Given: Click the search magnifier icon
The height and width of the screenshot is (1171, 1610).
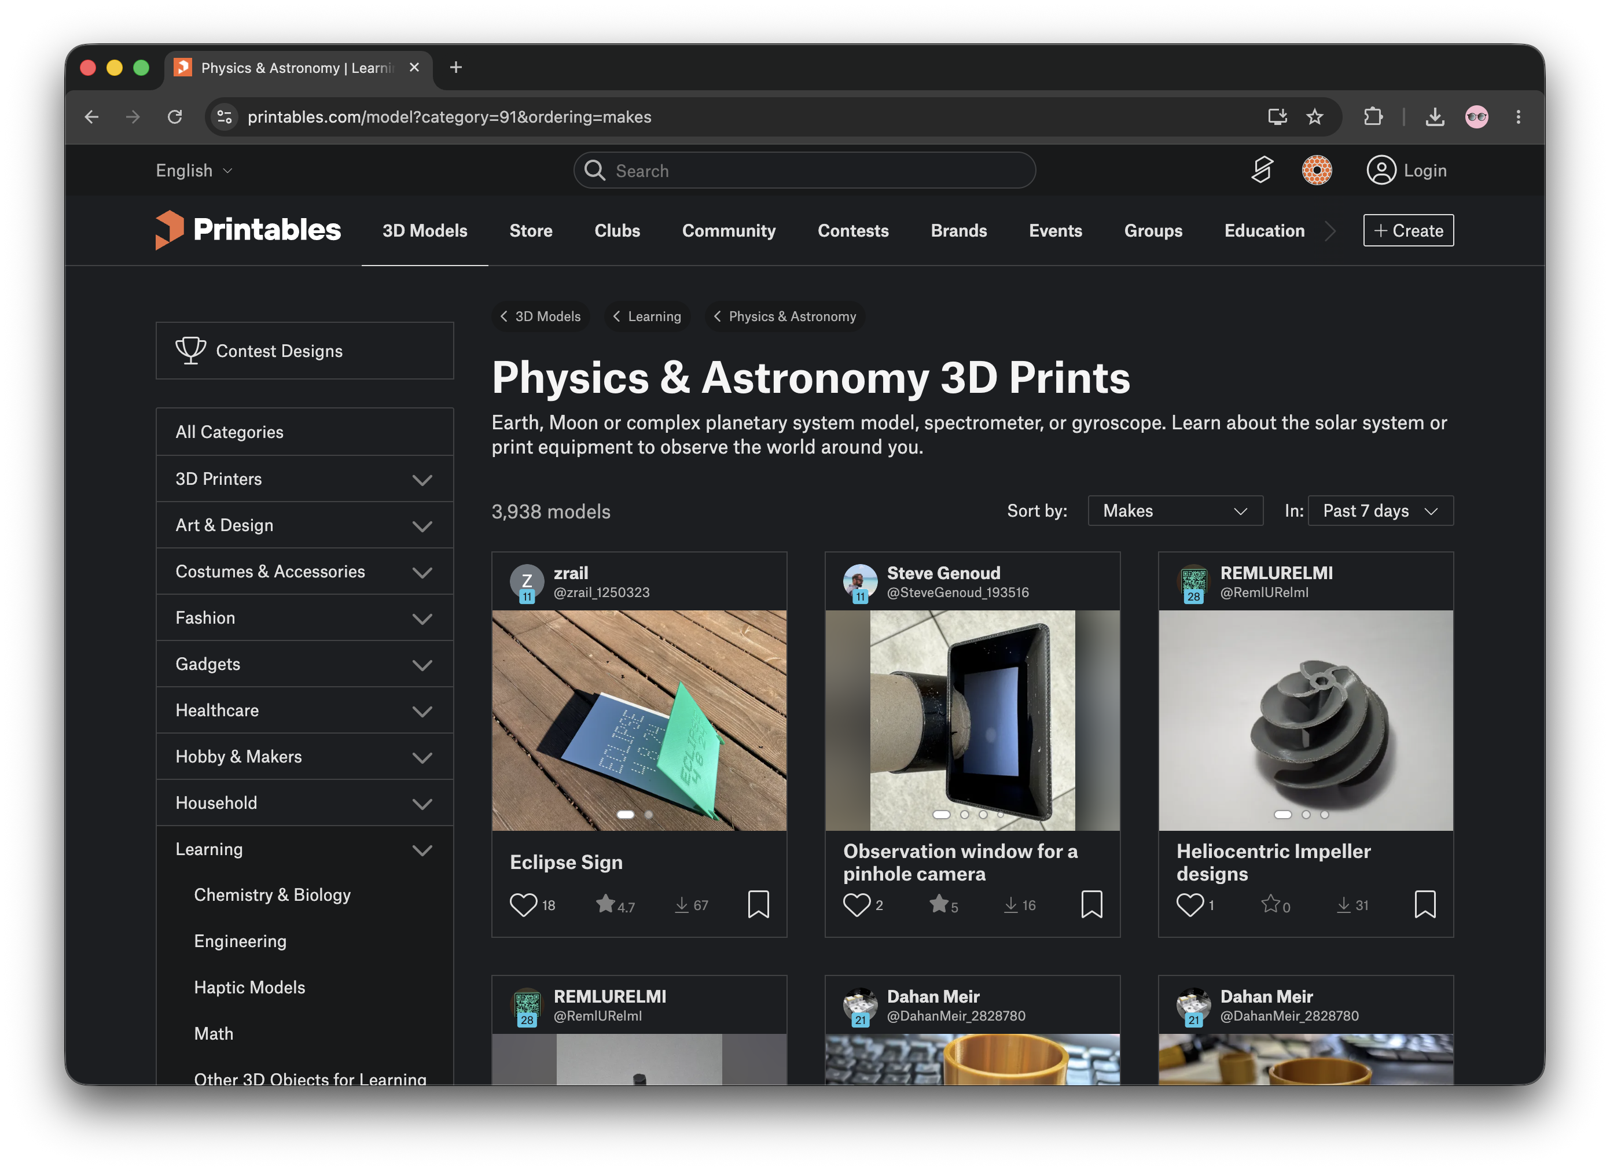Looking at the screenshot, I should (x=594, y=170).
